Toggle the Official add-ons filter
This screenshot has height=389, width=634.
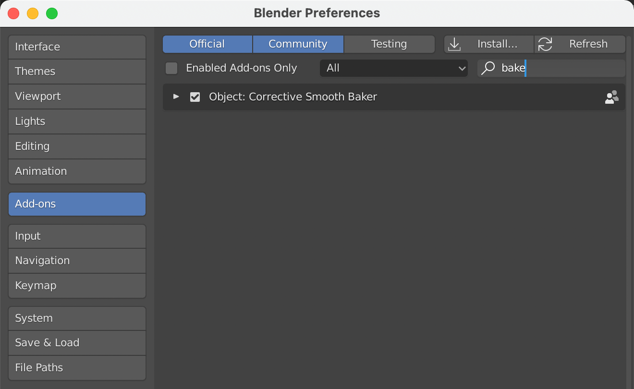207,44
